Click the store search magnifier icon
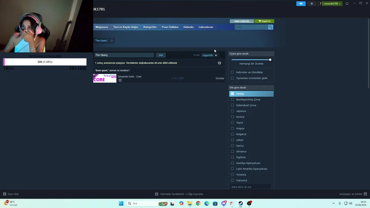This screenshot has height=208, width=370. pos(271,27)
